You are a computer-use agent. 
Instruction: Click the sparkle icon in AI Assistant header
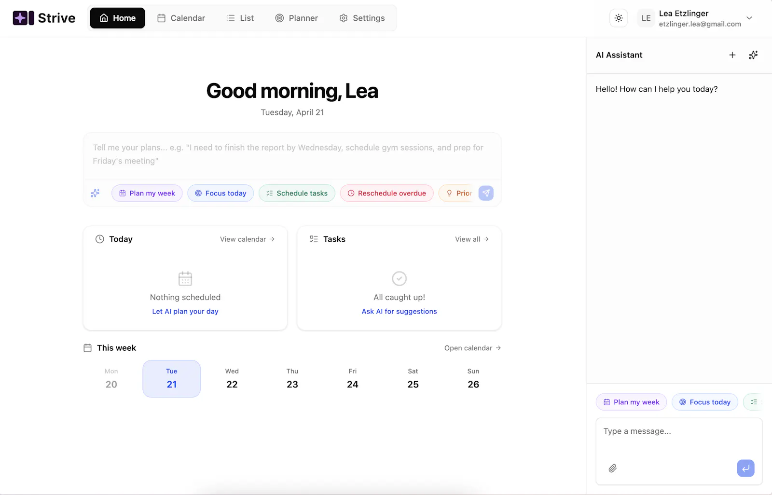[x=753, y=55]
